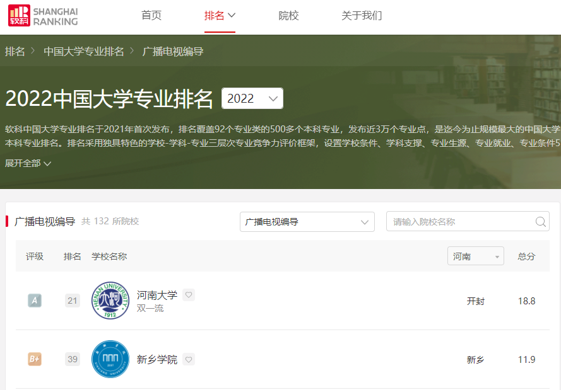Viewport: 561px width, 390px height.
Task: Click the A rating badge
Action: [x=35, y=301]
